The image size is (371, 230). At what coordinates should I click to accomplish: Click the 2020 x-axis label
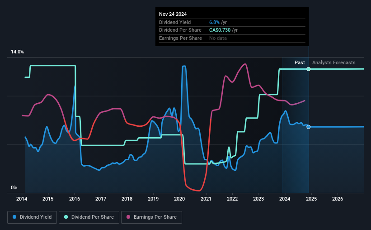179,199
